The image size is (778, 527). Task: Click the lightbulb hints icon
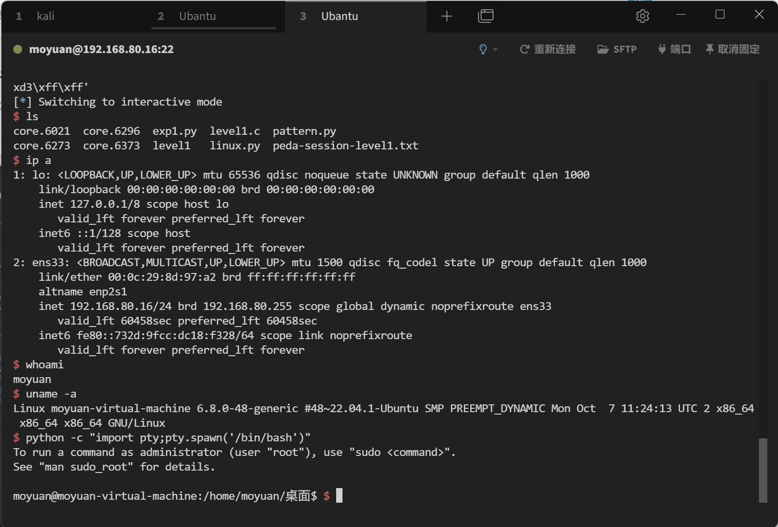483,49
